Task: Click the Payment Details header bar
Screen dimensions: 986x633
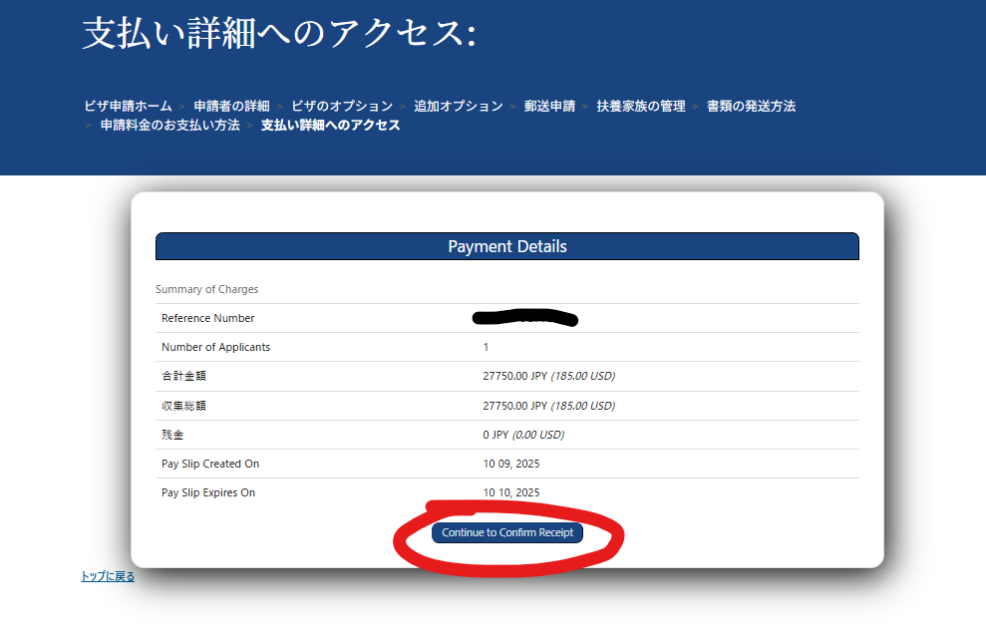Action: pos(506,246)
